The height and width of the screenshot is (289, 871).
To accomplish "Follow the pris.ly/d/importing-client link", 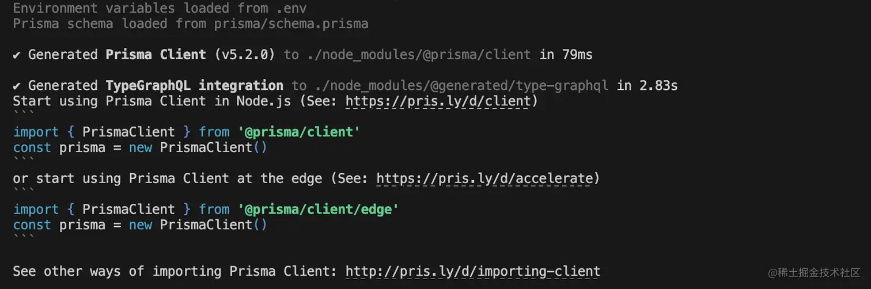I will coord(472,271).
